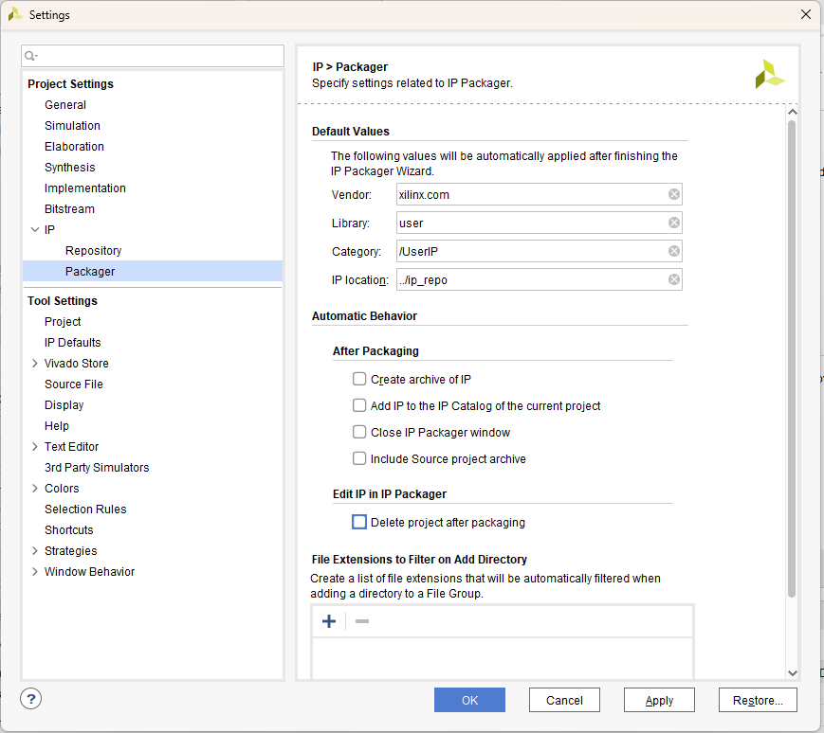This screenshot has width=824, height=733.
Task: Select Simulation settings
Action: (72, 126)
